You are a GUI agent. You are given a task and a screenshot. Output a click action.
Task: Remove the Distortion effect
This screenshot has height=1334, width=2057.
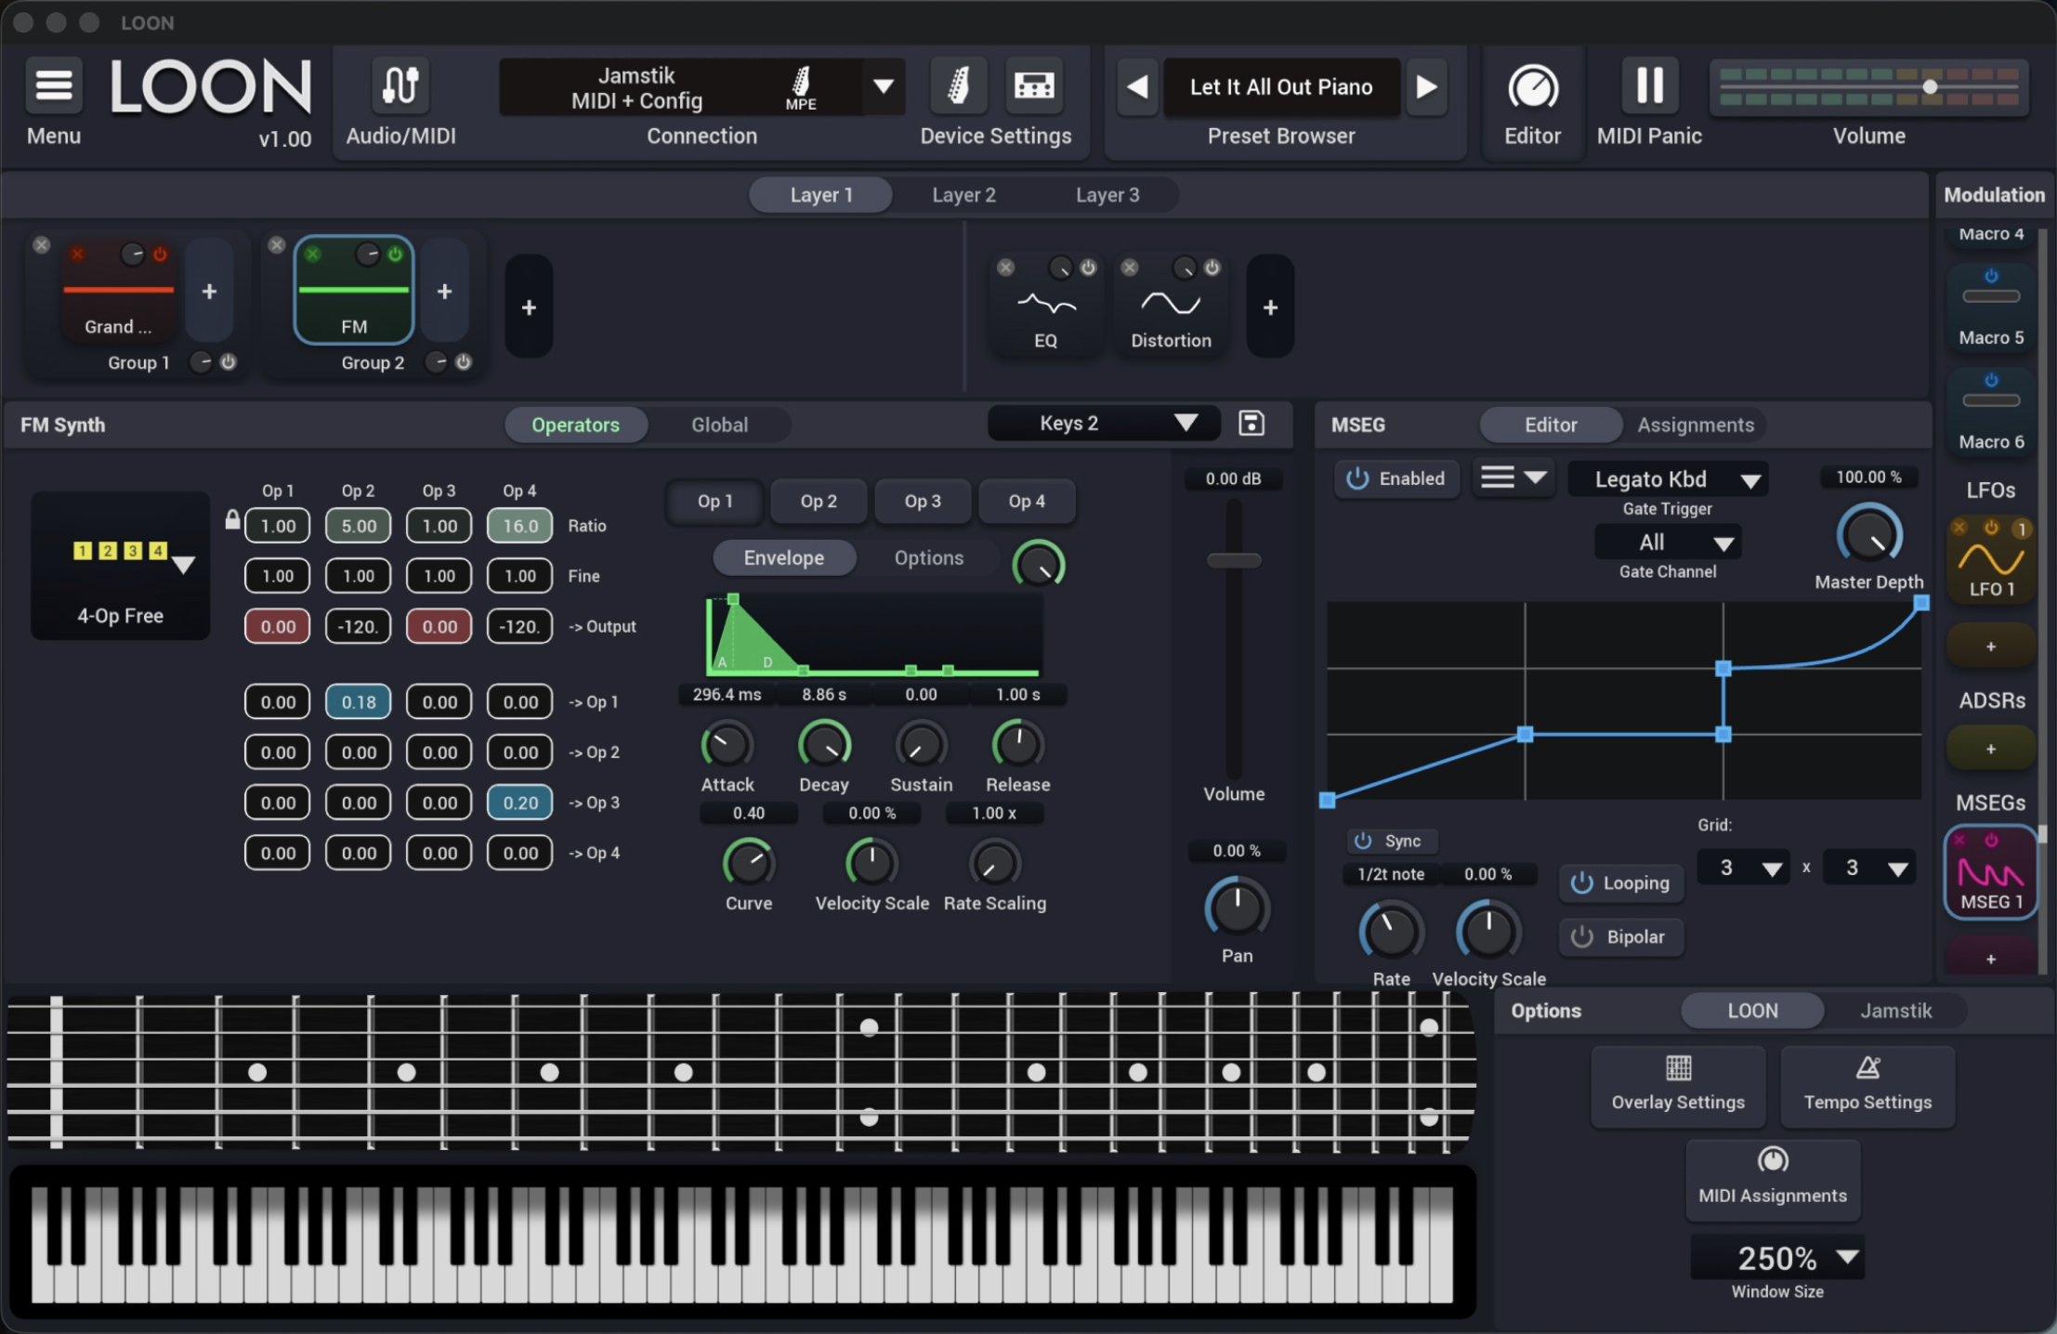pos(1129,268)
